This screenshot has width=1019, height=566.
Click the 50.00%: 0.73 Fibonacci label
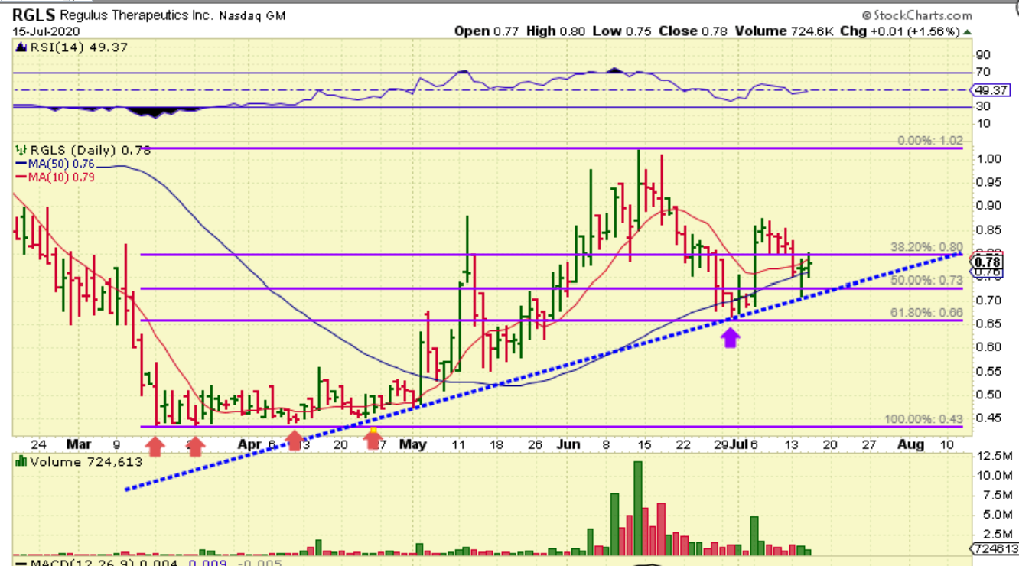tap(926, 280)
